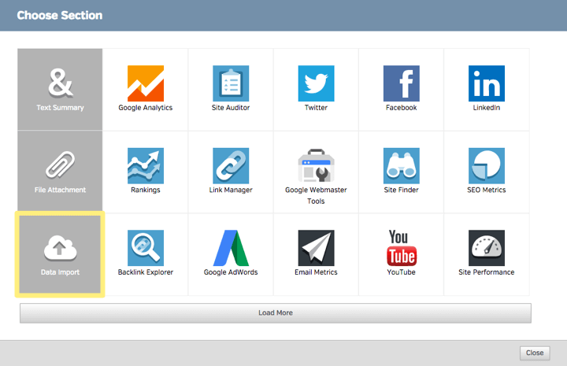Choose the Data Import cloud tile

(x=60, y=254)
